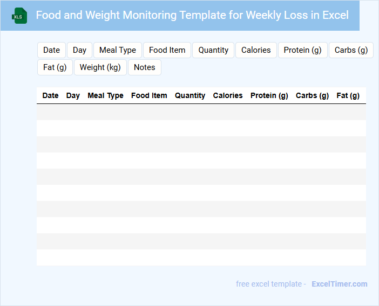Click the template title heading text
Image resolution: width=379 pixels, height=306 pixels.
point(192,15)
